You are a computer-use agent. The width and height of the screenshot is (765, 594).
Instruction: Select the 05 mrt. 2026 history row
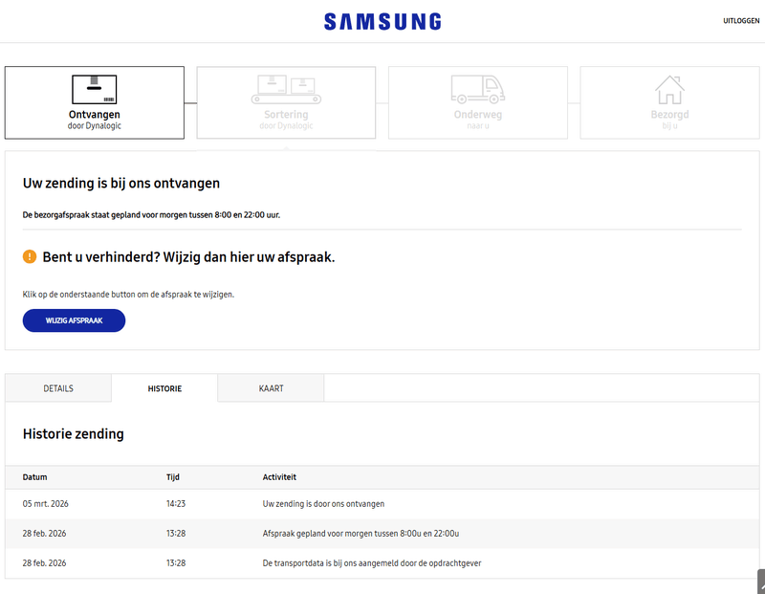click(x=287, y=503)
